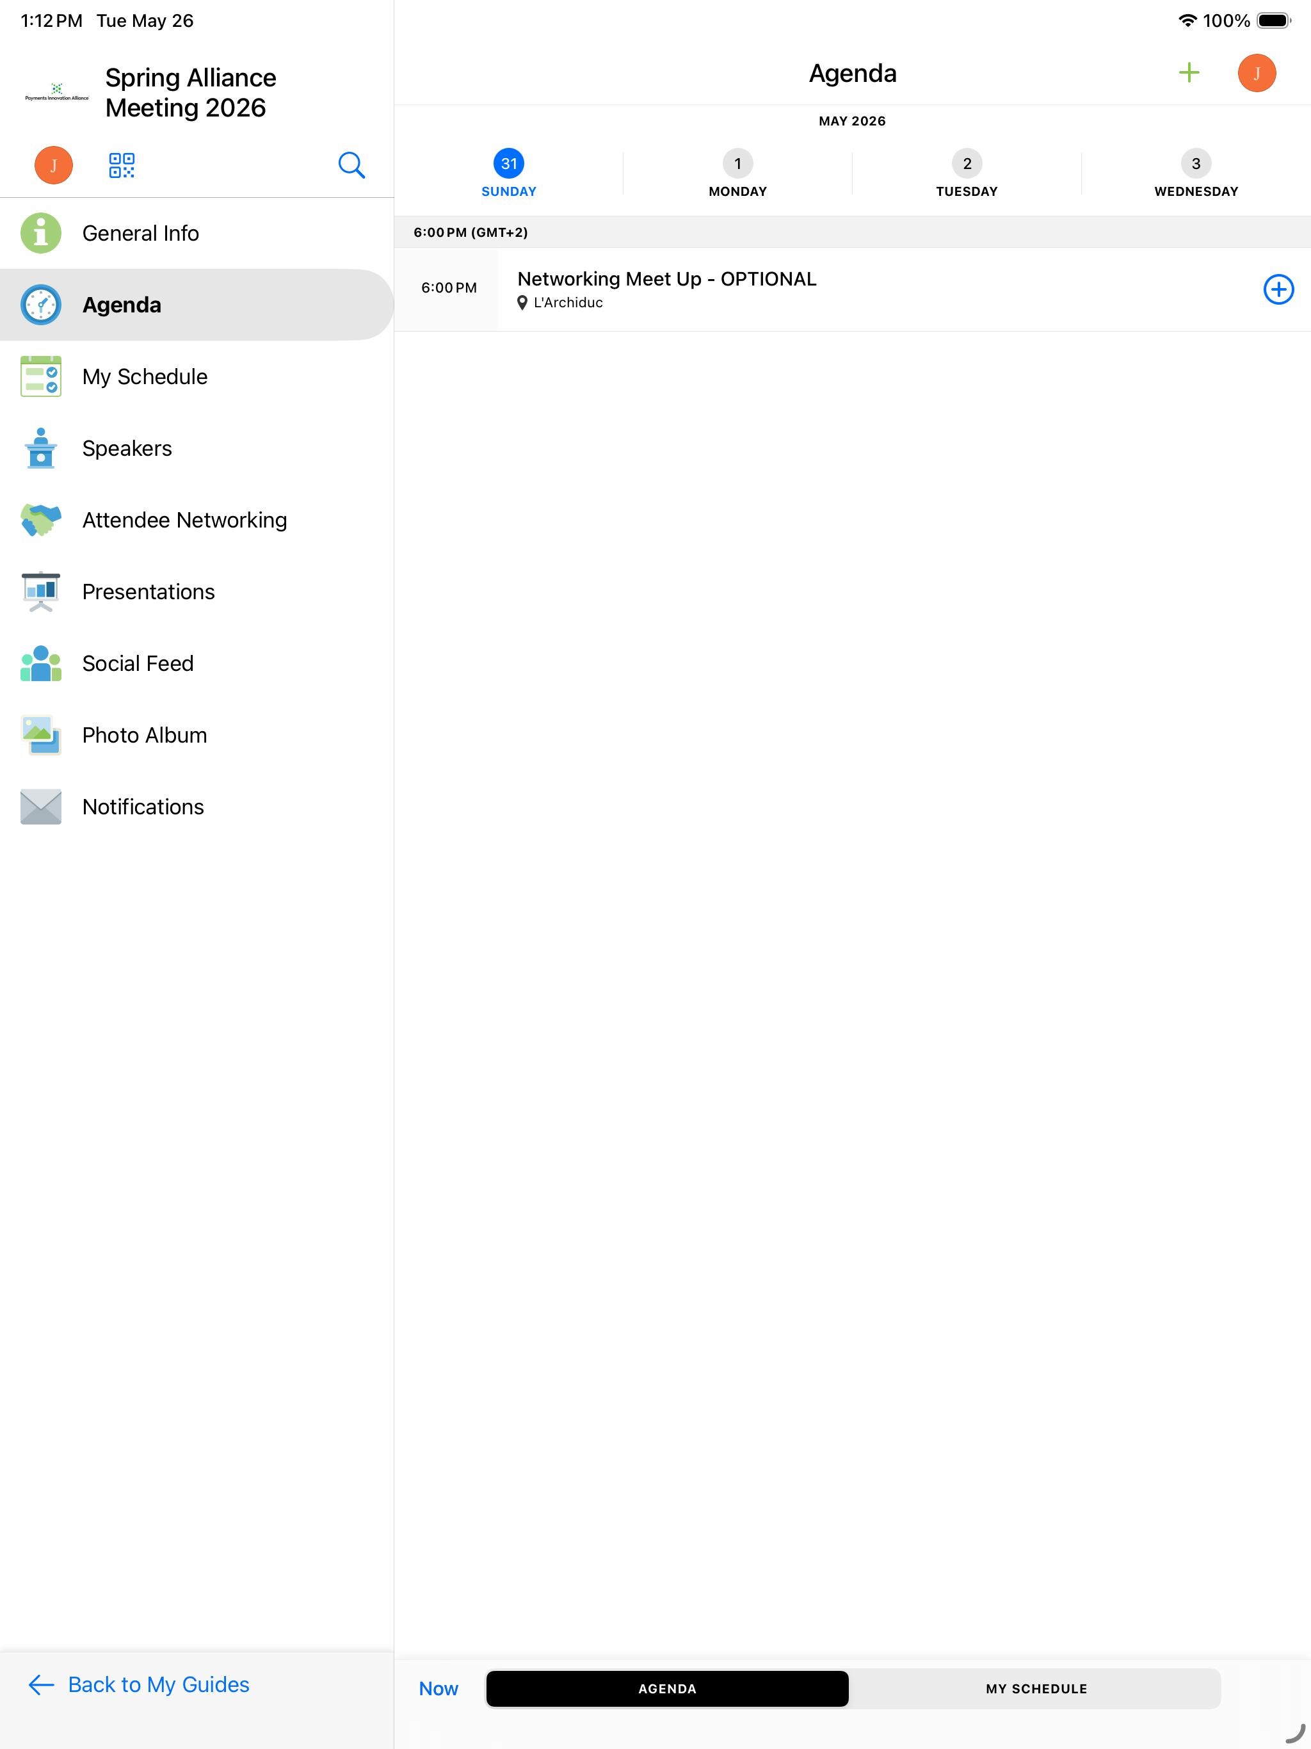Go Back to My Guides
The height and width of the screenshot is (1749, 1311).
point(139,1684)
